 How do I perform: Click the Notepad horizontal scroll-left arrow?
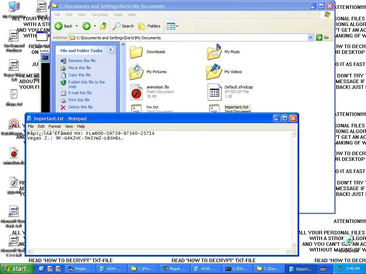pos(30,252)
